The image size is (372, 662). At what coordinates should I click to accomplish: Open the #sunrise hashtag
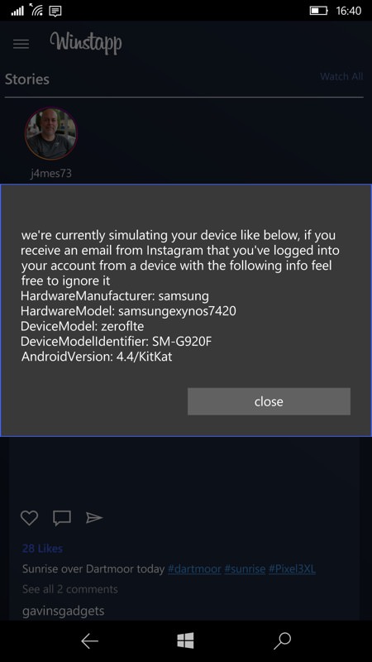pyautogui.click(x=245, y=568)
